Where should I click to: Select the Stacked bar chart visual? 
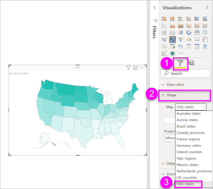tap(164, 18)
